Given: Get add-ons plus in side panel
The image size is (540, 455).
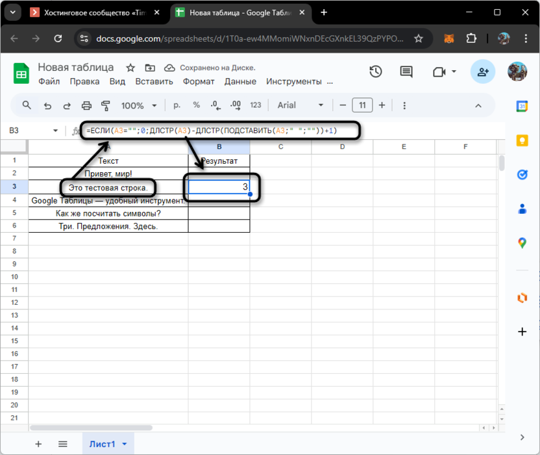Looking at the screenshot, I should [522, 331].
